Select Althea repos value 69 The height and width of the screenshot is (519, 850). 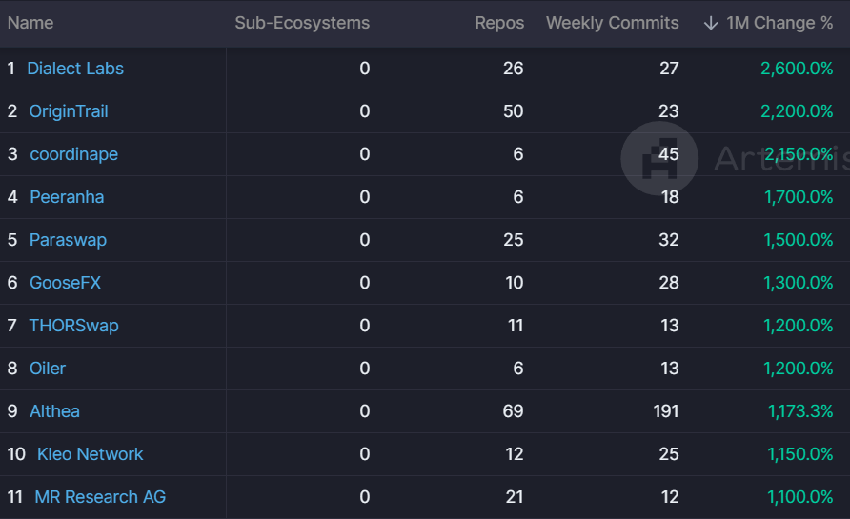click(513, 410)
